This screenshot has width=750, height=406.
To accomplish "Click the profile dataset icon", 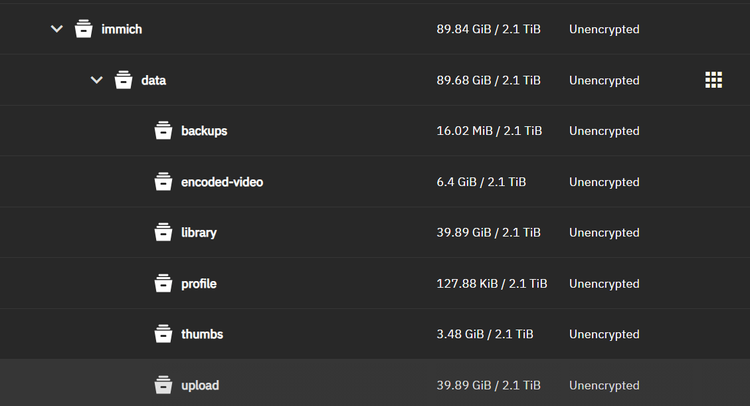I will point(163,283).
